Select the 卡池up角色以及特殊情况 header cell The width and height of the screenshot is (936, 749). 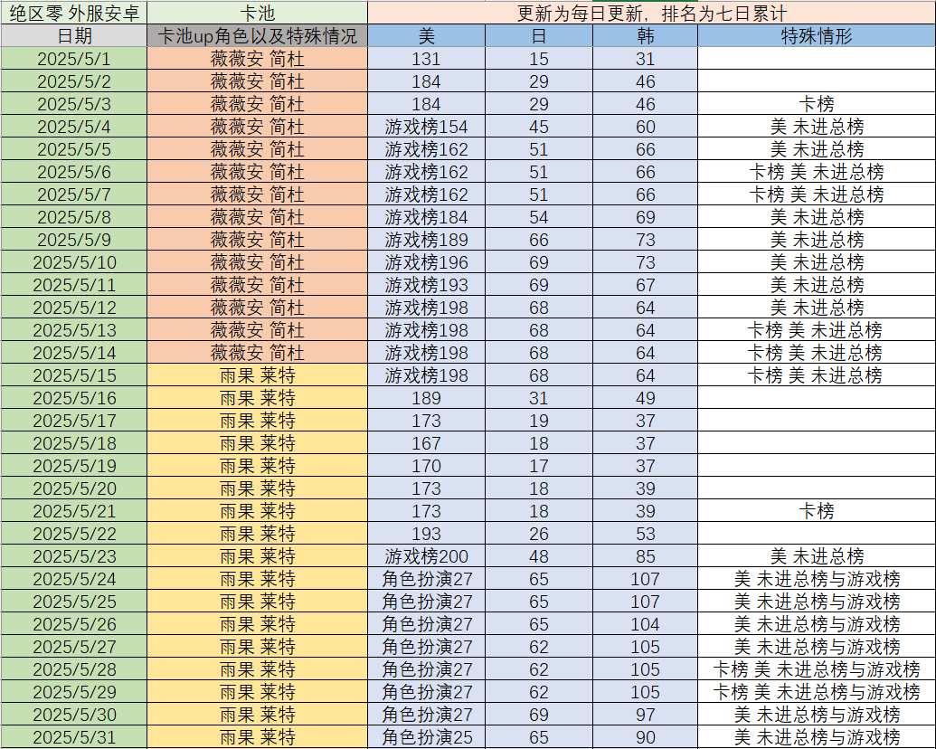click(257, 36)
